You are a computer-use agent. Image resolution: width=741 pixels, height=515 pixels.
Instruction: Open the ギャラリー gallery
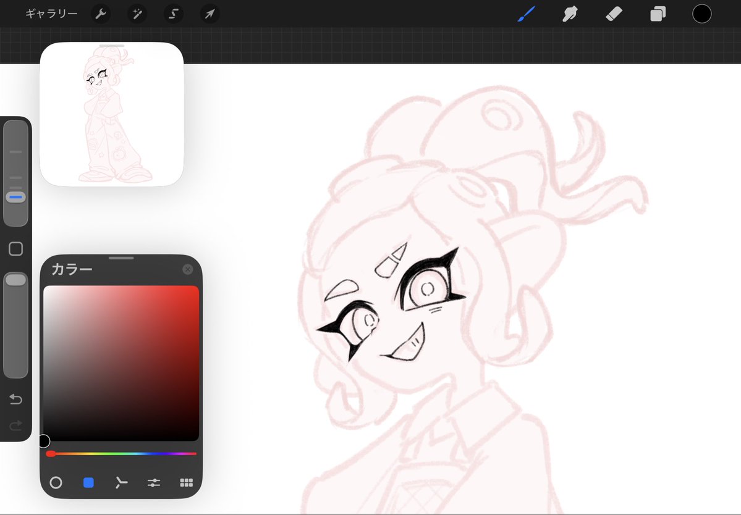click(x=51, y=14)
